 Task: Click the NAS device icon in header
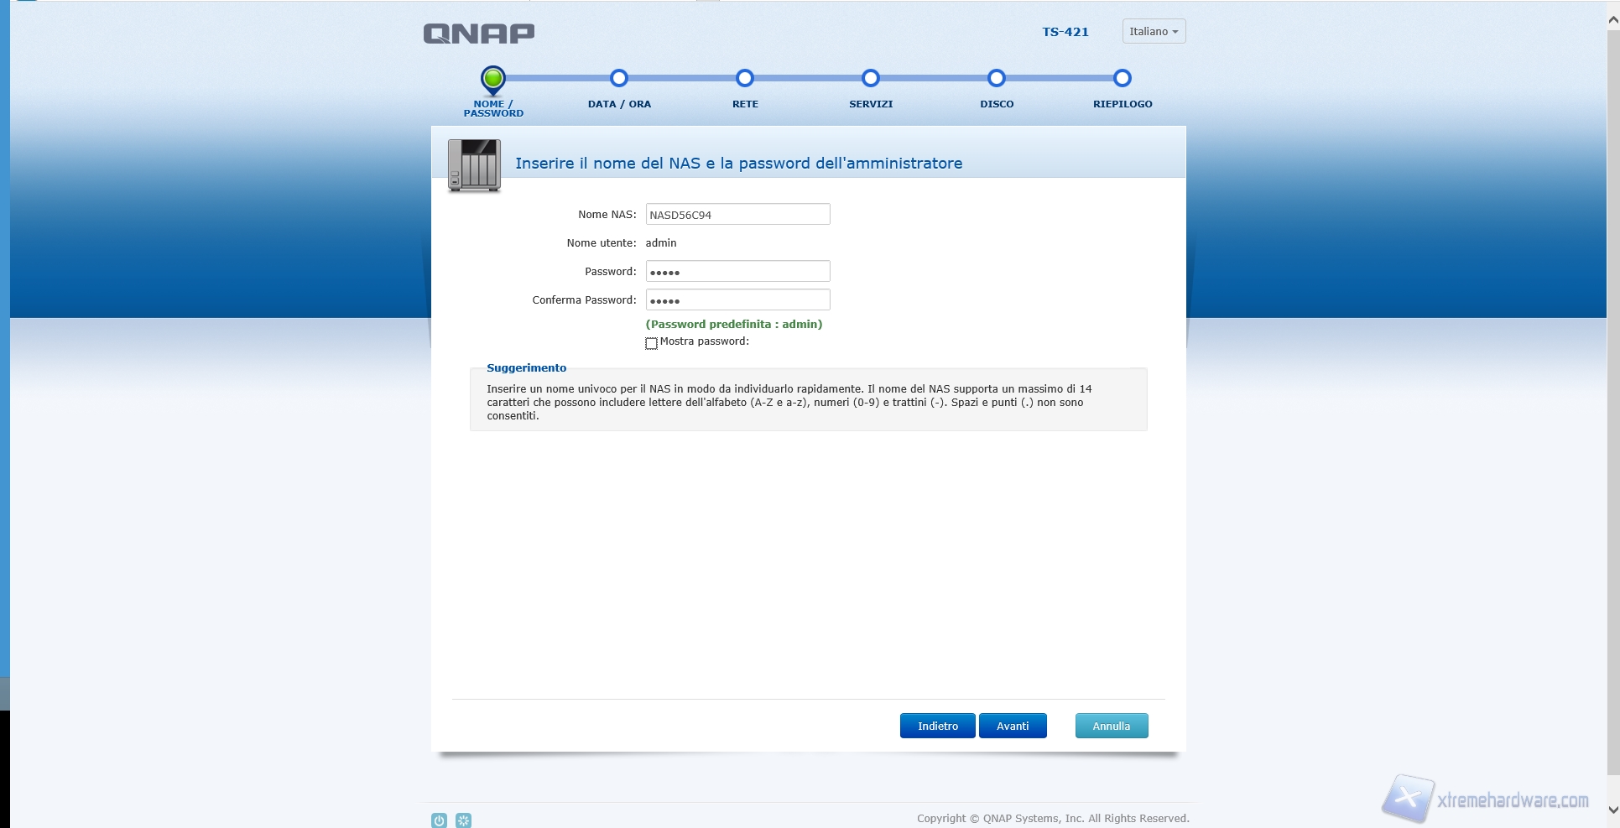click(x=474, y=165)
